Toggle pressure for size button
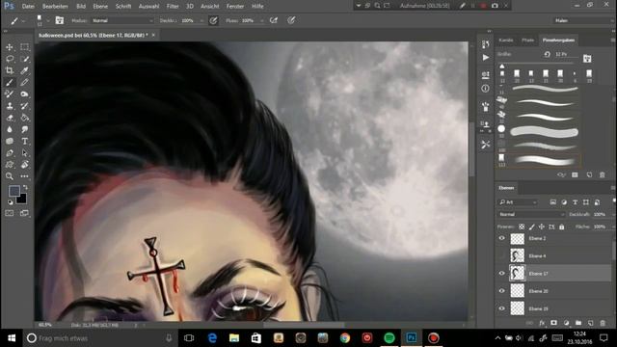This screenshot has width=617, height=347. pos(291,20)
